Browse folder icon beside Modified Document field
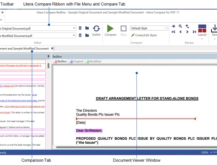The width and height of the screenshot is (217, 165). [x=87, y=35]
